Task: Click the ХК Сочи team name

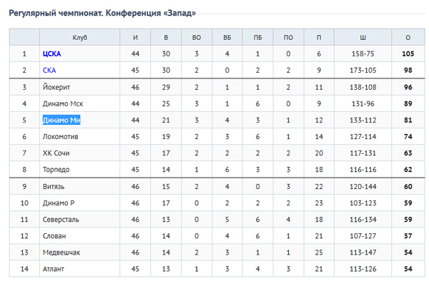Action: tap(56, 153)
